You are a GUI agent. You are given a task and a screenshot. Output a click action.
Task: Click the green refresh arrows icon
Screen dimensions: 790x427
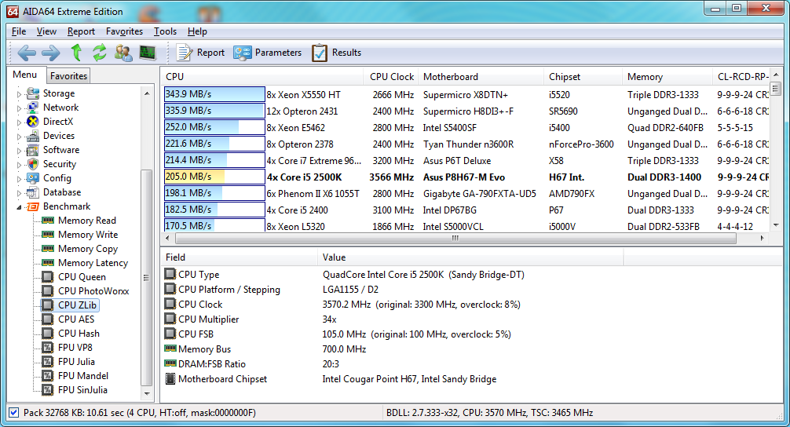coord(100,53)
